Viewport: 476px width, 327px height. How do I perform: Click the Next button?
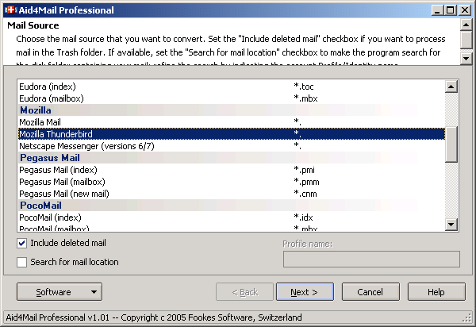305,292
